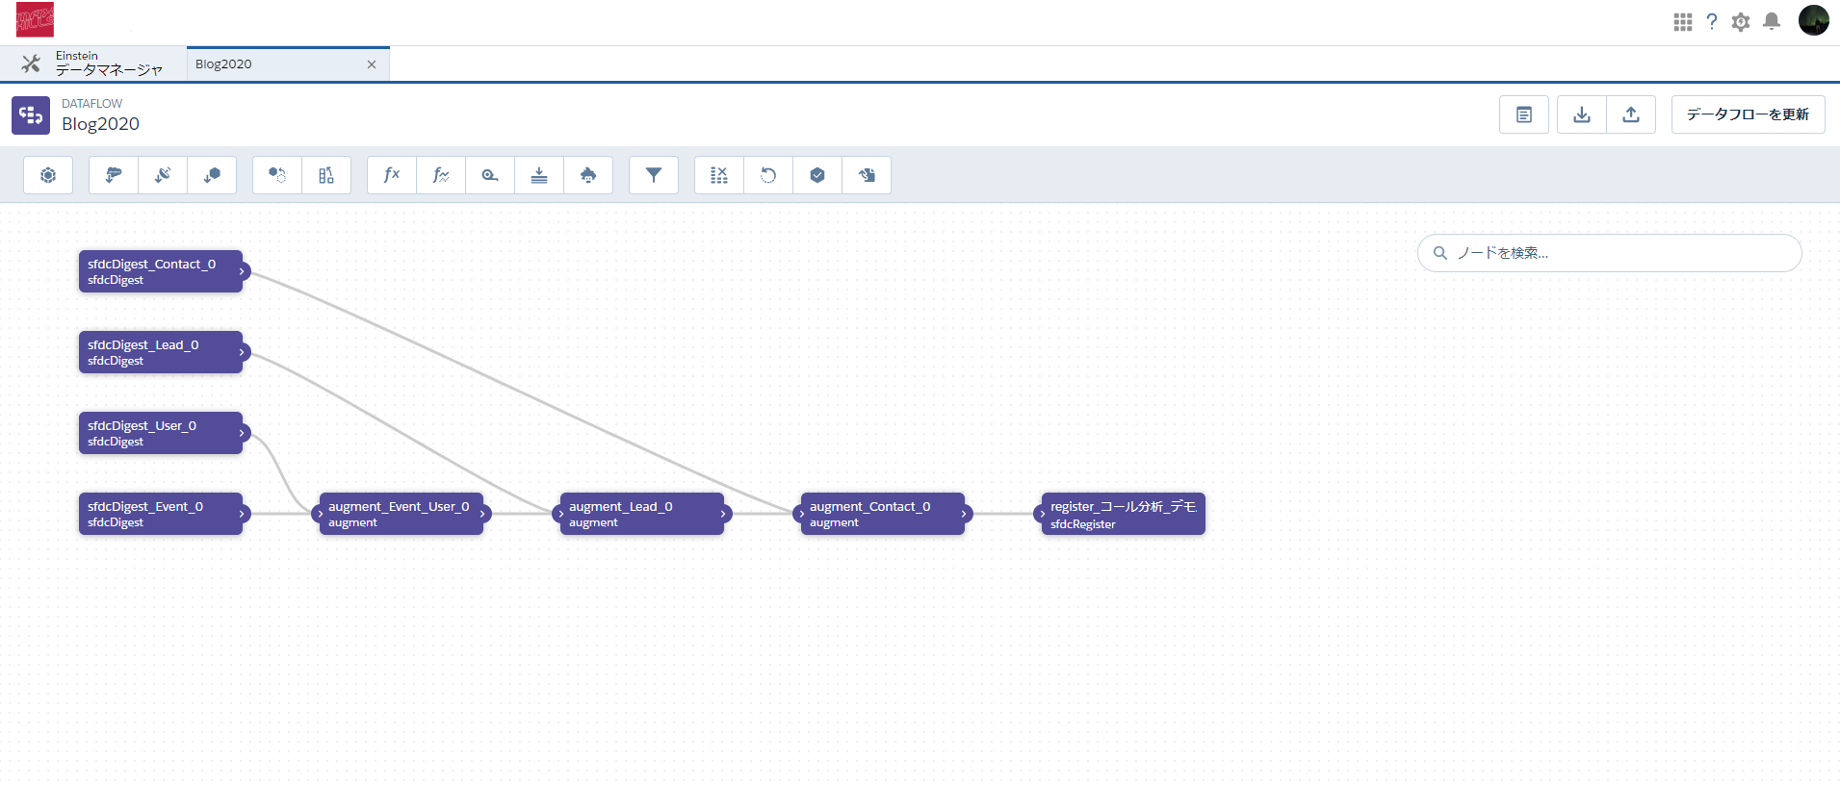This screenshot has width=1840, height=786.
Task: Click the upload dataflow JSON icon
Action: point(1631,114)
